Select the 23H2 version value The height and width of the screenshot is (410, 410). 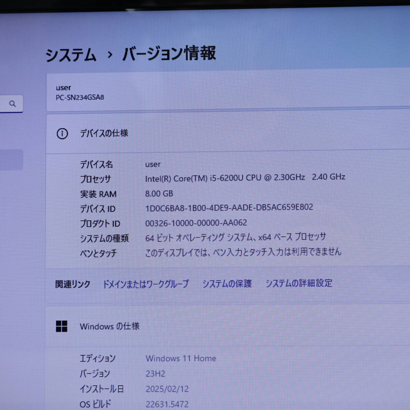pyautogui.click(x=155, y=373)
